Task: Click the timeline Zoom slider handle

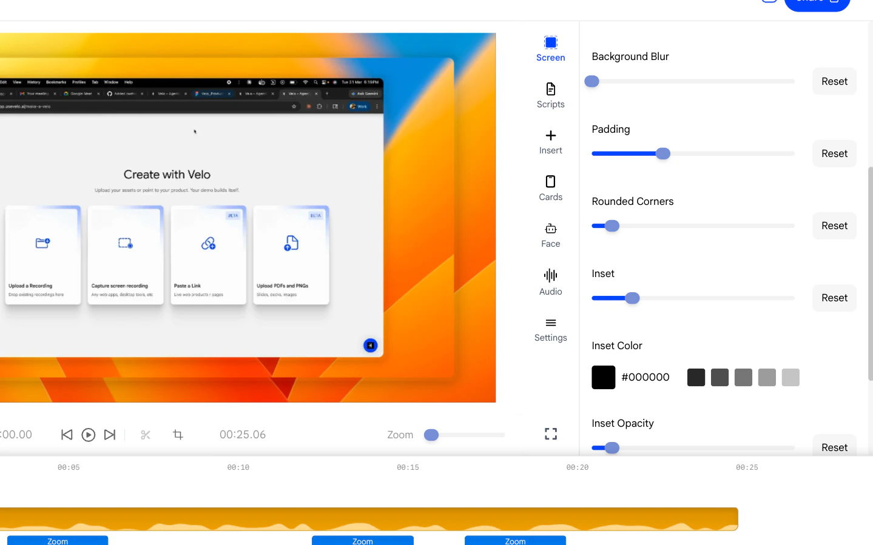Action: pos(431,435)
